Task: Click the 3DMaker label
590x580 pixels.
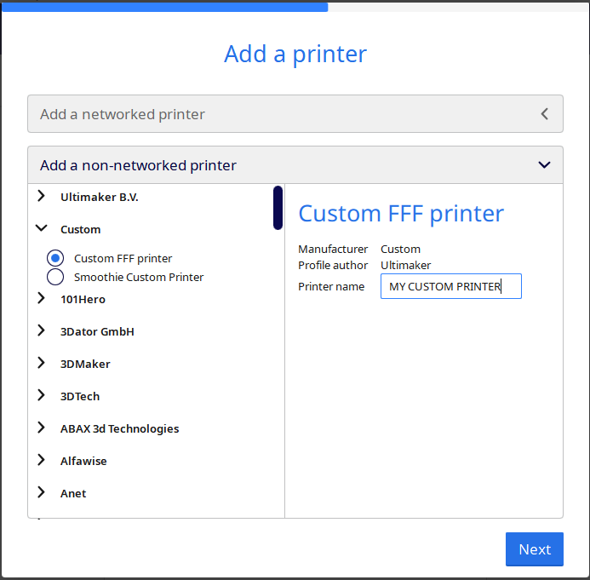Action: [x=85, y=364]
